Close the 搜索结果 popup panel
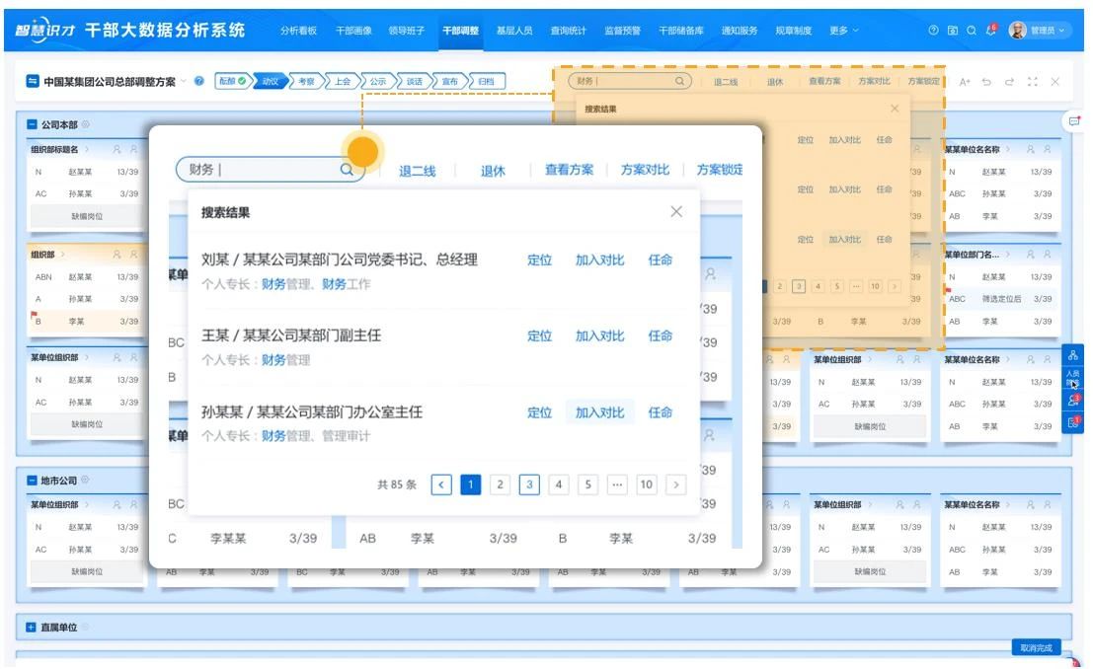 click(676, 212)
